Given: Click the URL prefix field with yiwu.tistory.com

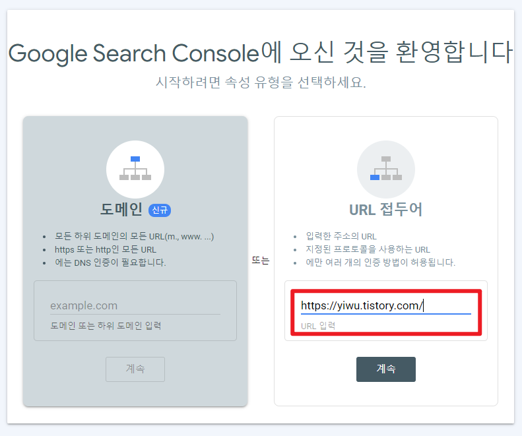Looking at the screenshot, I should tap(386, 305).
